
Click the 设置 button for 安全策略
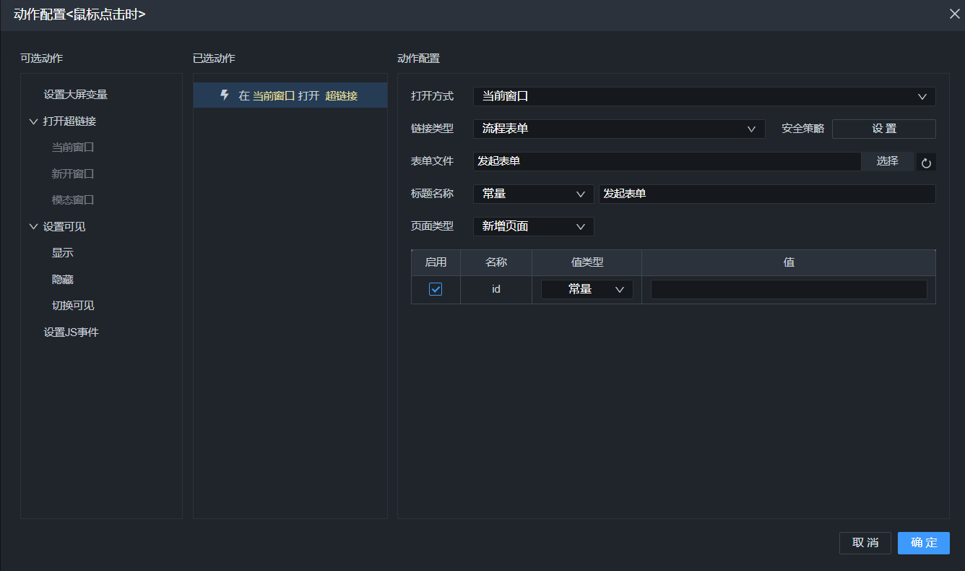click(883, 129)
